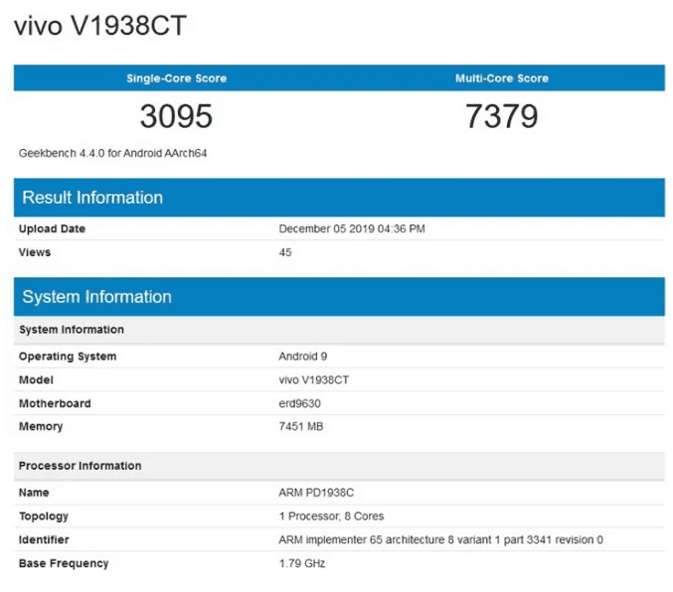Image resolution: width=673 pixels, height=592 pixels.
Task: Click the gray System Information subheader row
Action: click(339, 330)
